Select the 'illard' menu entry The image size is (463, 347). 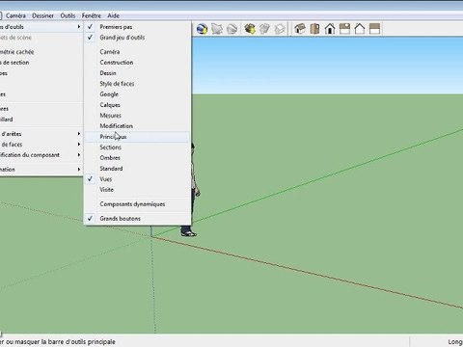pos(41,120)
